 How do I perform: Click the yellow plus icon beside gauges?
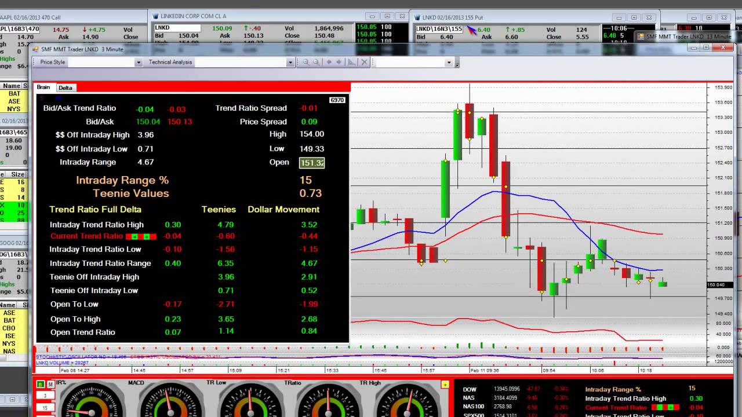pos(445,384)
